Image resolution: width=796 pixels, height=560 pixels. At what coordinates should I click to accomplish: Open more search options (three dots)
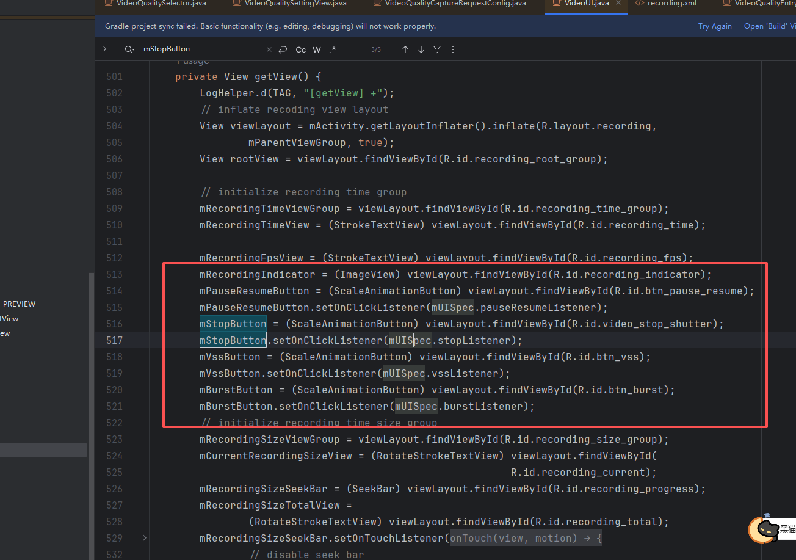tap(453, 49)
